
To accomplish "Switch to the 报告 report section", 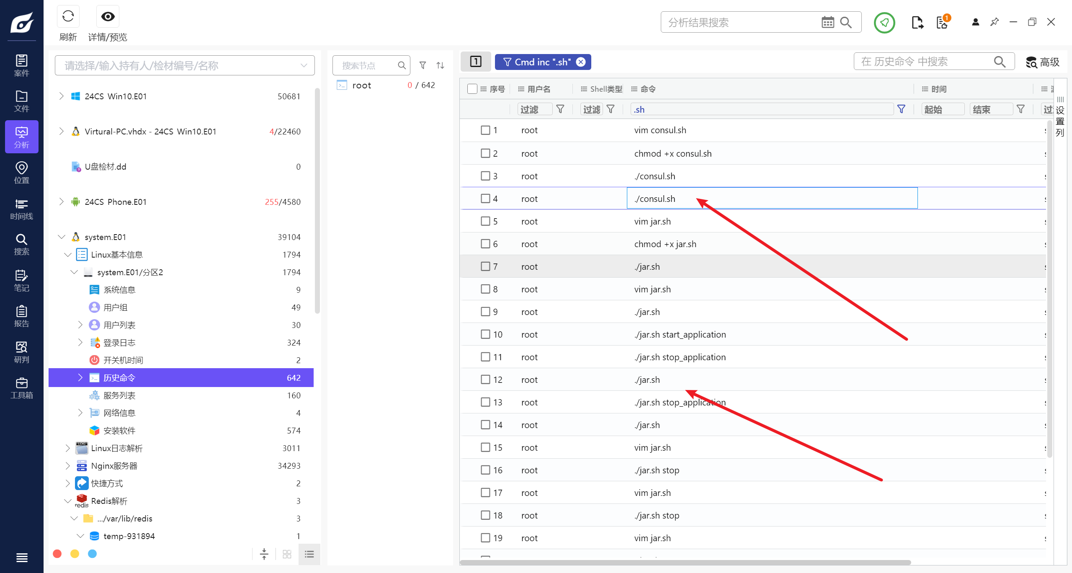I will 21,316.
